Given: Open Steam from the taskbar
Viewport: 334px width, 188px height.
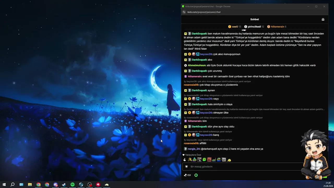Looking at the screenshot, I should pyautogui.click(x=64, y=185).
